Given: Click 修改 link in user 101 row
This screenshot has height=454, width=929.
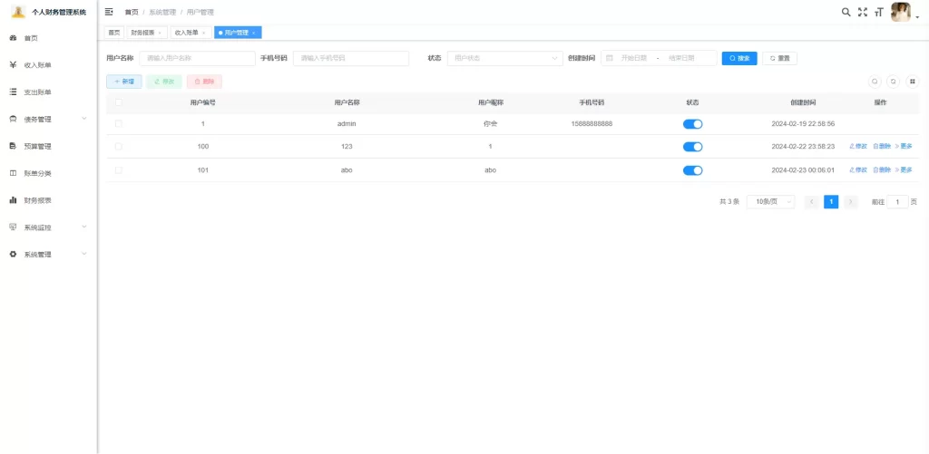Looking at the screenshot, I should (857, 170).
